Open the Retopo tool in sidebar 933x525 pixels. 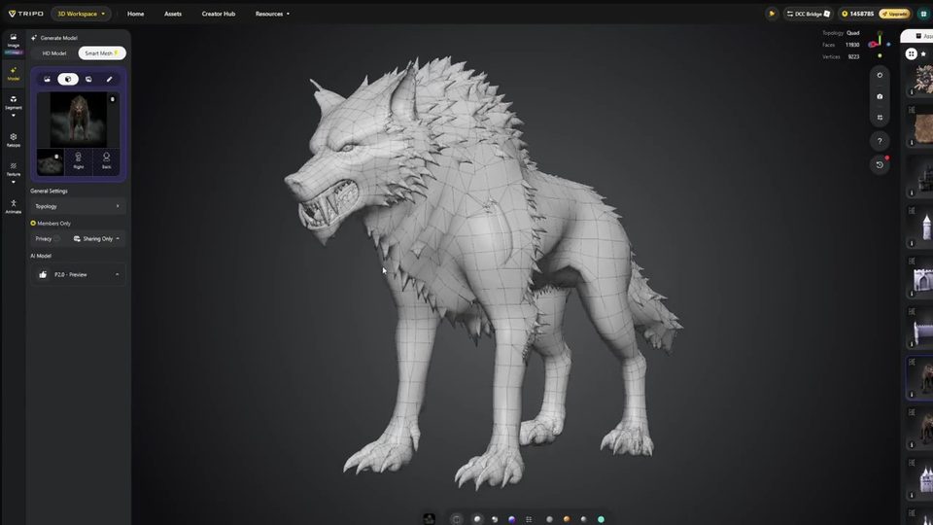coord(13,140)
